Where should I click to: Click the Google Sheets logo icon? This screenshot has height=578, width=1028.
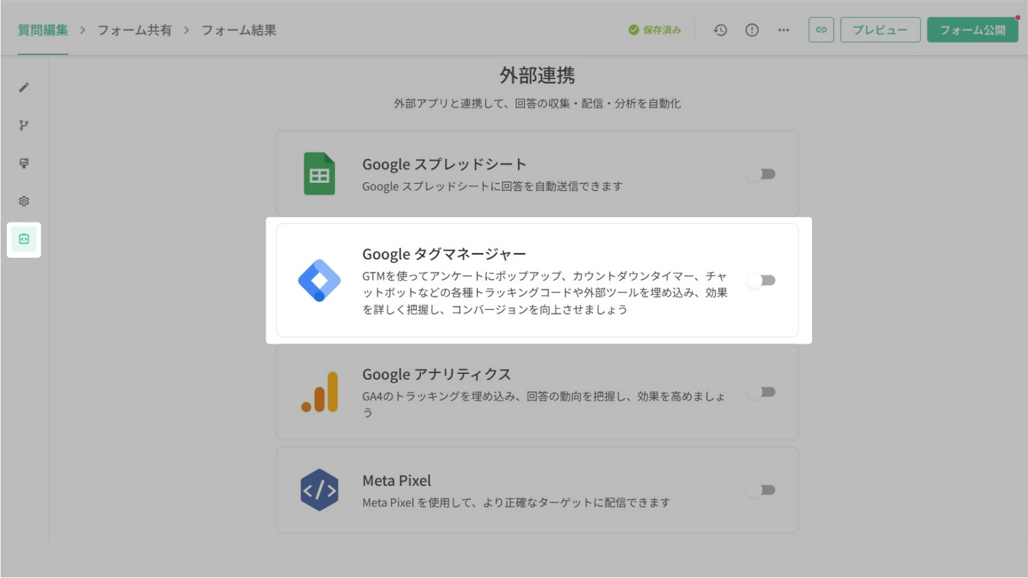pos(319,174)
